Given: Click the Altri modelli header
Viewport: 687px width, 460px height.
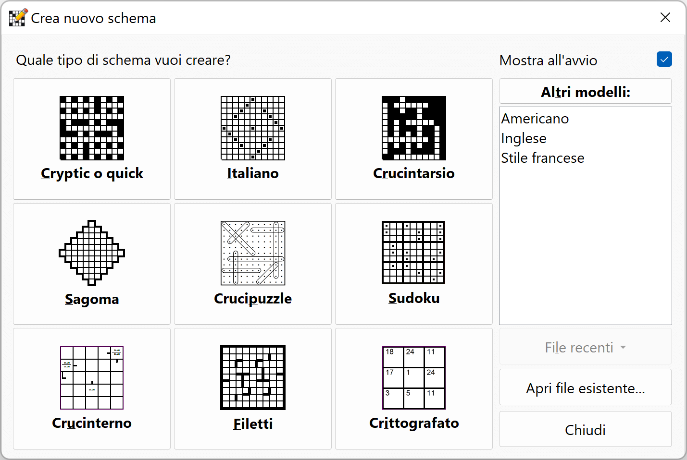Looking at the screenshot, I should click(x=585, y=91).
